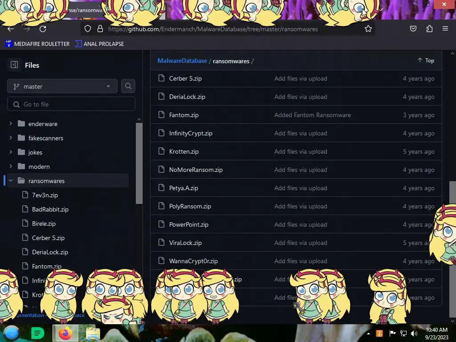Click file icon beside Petya.A.zip in list

click(x=161, y=187)
